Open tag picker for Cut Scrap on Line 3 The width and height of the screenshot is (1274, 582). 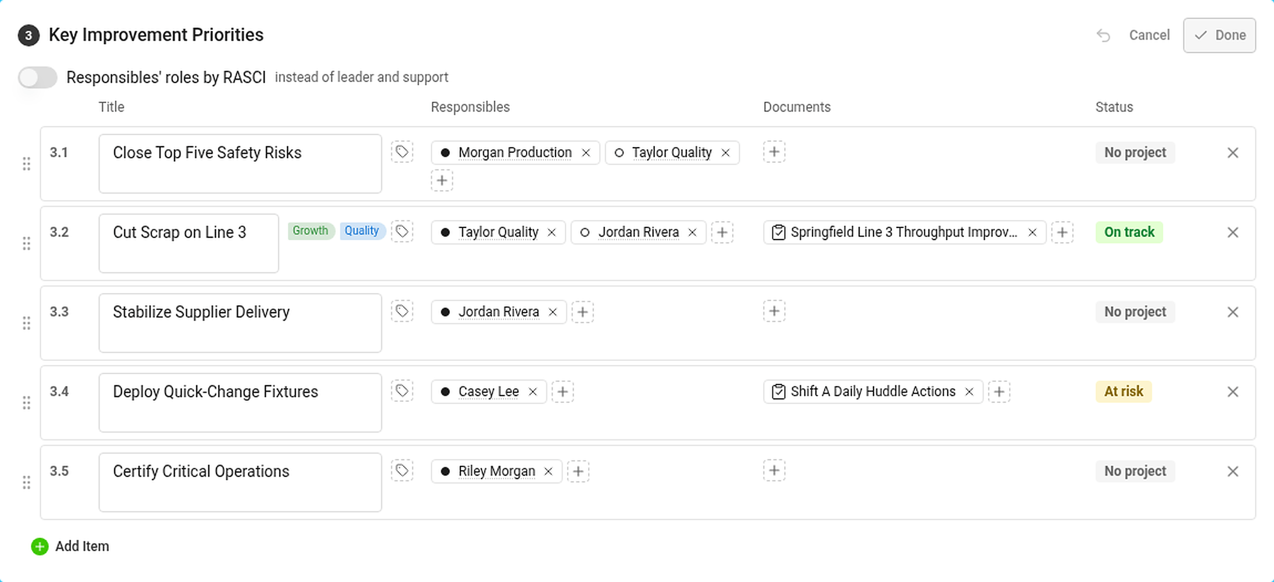pyautogui.click(x=402, y=232)
